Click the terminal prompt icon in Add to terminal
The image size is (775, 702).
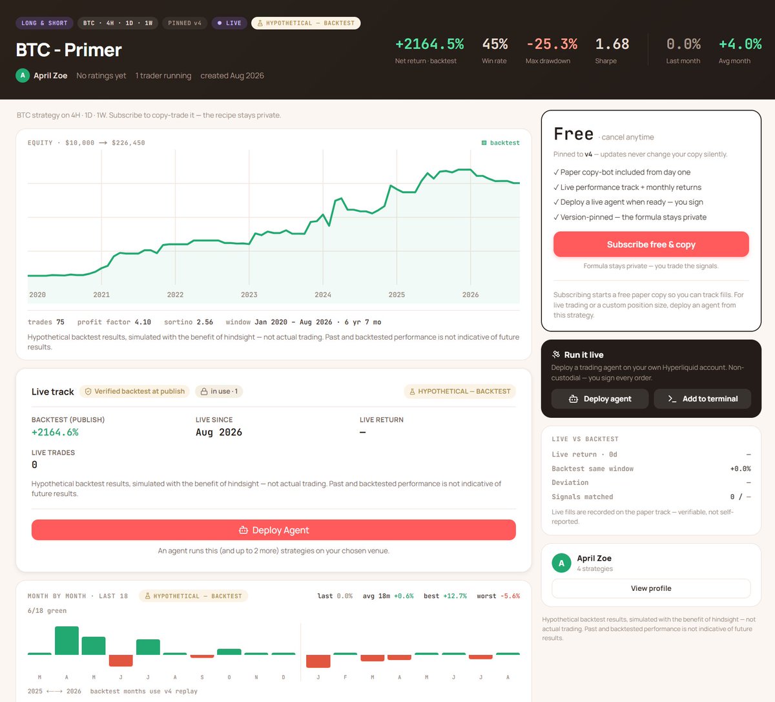click(672, 399)
